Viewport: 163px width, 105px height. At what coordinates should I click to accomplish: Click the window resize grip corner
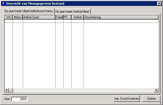161,103
